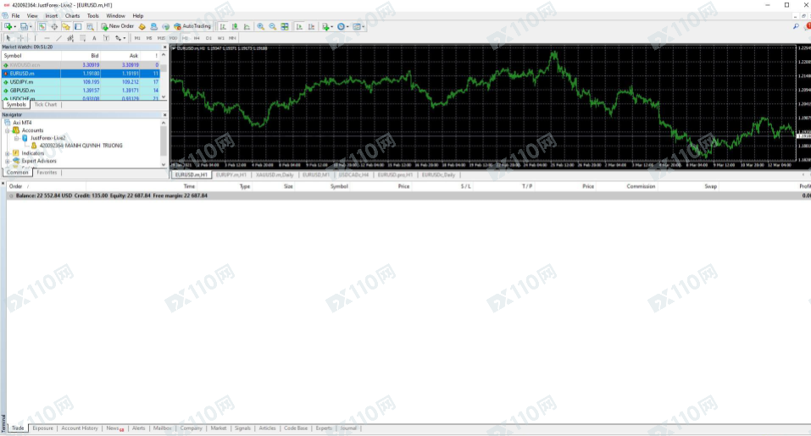Collapse the Accounts tree node
The height and width of the screenshot is (436, 811).
[8, 130]
